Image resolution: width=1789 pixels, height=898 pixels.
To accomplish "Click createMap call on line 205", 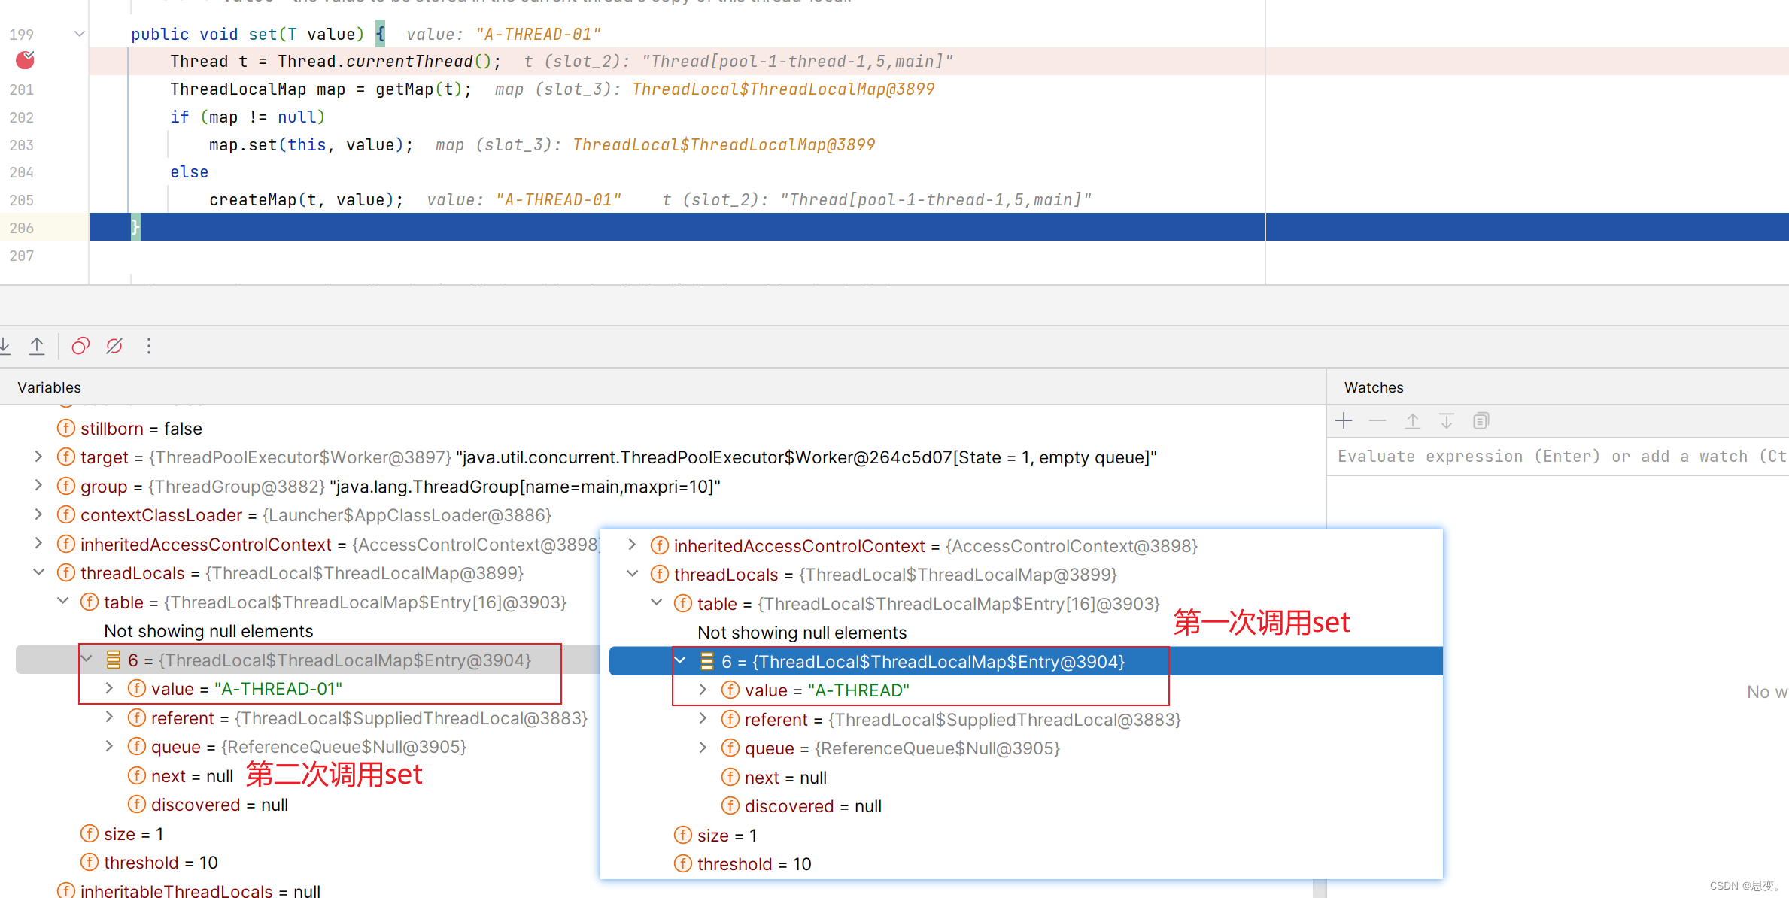I will click(x=305, y=200).
